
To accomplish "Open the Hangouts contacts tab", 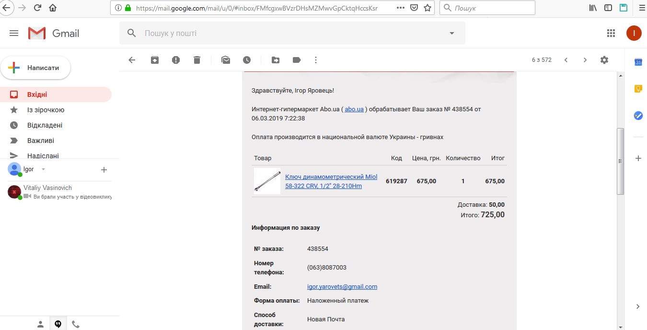I will point(41,324).
